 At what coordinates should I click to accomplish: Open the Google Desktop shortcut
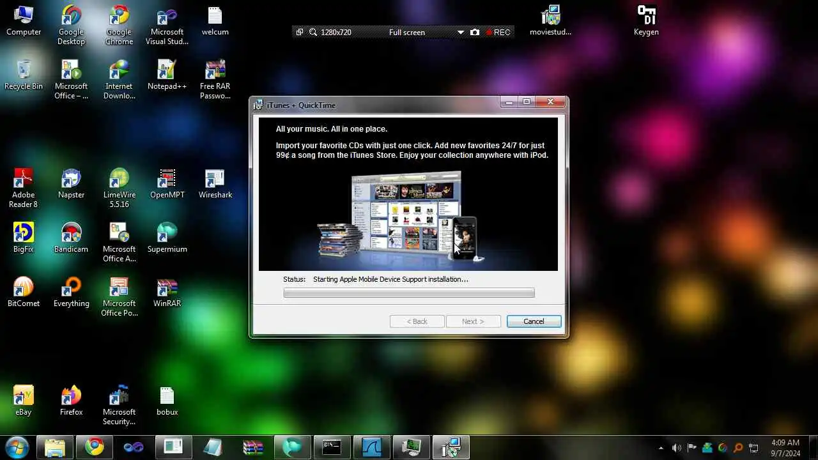pyautogui.click(x=71, y=26)
